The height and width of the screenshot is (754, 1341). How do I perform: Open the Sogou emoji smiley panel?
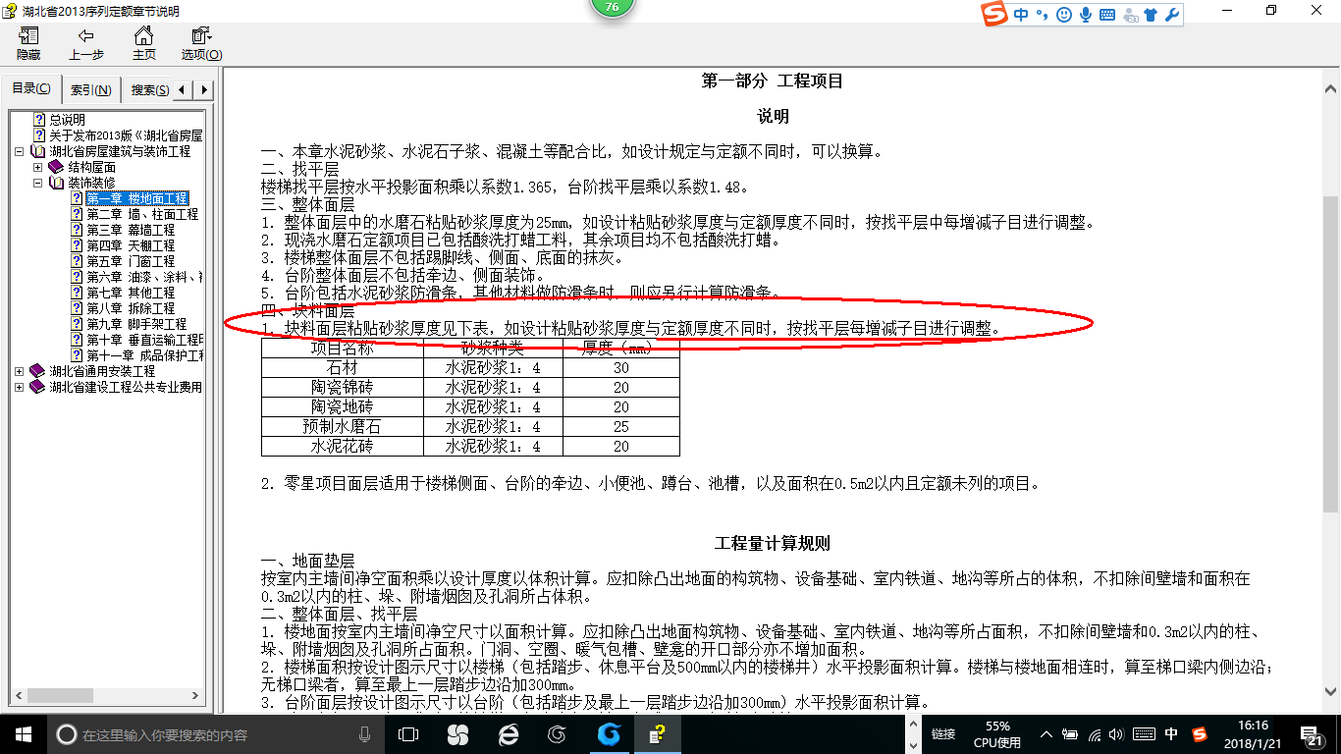(x=1064, y=15)
